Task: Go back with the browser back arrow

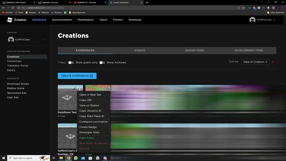Action: click(x=3, y=8)
